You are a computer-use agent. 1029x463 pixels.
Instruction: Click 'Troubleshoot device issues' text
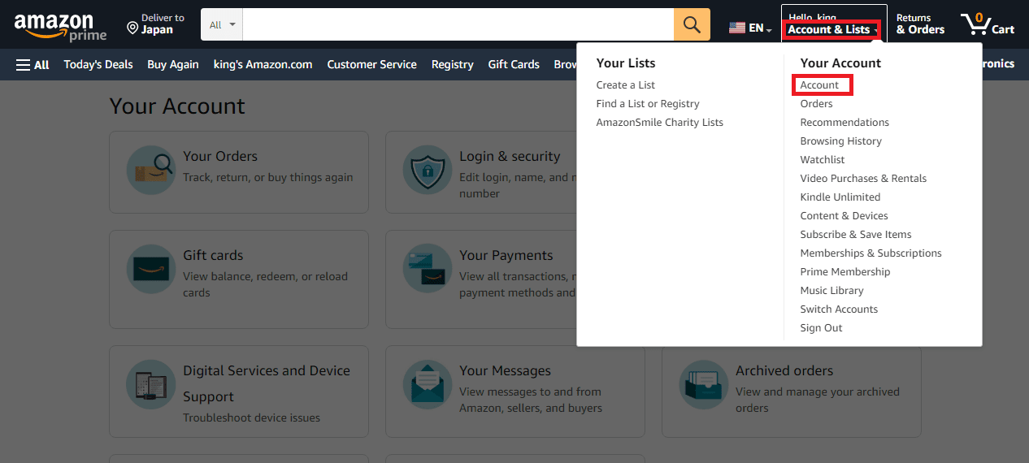point(251,418)
